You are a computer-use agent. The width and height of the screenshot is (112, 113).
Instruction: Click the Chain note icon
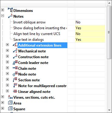(15, 68)
